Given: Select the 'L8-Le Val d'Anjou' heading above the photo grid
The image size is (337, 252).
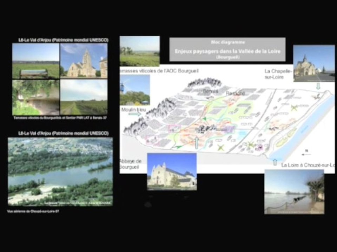Looking at the screenshot, I should [x=64, y=40].
